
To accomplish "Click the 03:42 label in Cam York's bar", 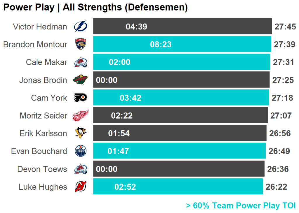I will [x=131, y=98].
